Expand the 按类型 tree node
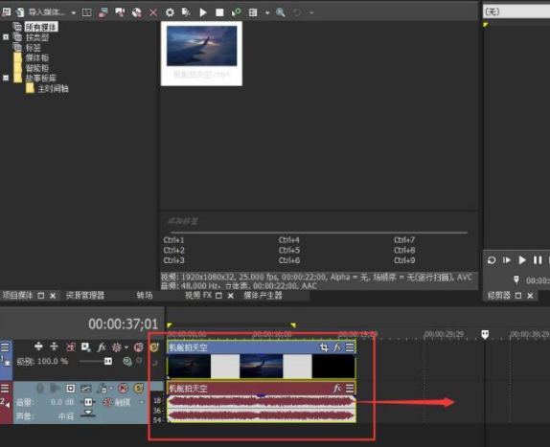550x447 pixels. pos(6,36)
